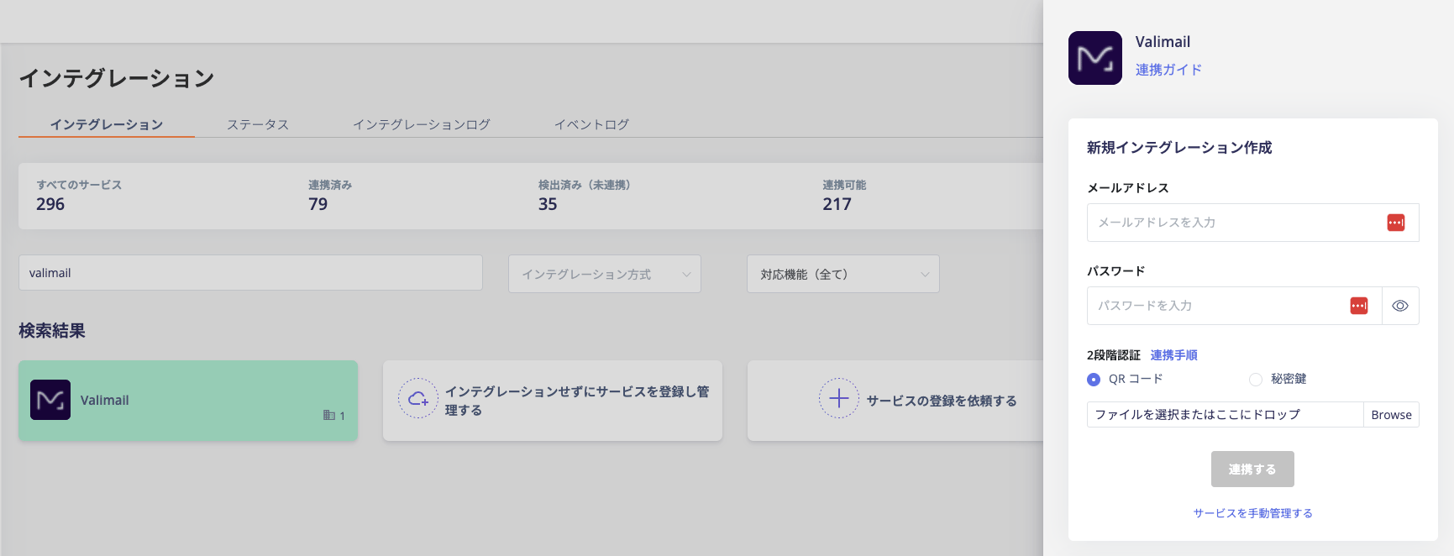
Task: Toggle password visibility eye icon
Action: 1399,306
